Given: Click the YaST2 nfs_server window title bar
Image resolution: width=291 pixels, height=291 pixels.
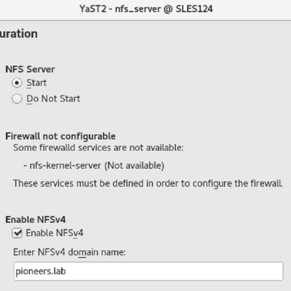Looking at the screenshot, I should point(145,9).
